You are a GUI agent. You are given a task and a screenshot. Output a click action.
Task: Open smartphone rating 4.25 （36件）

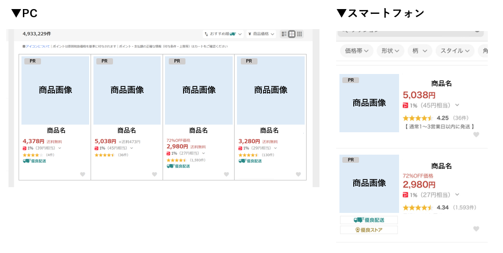pos(436,118)
